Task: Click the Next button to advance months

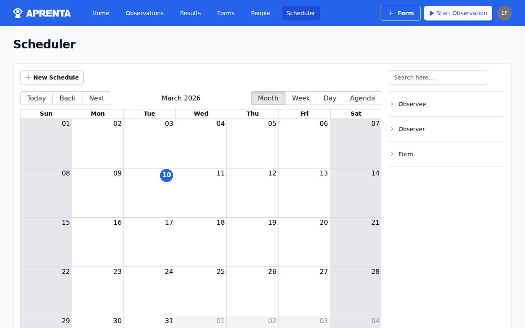Action: [96, 98]
